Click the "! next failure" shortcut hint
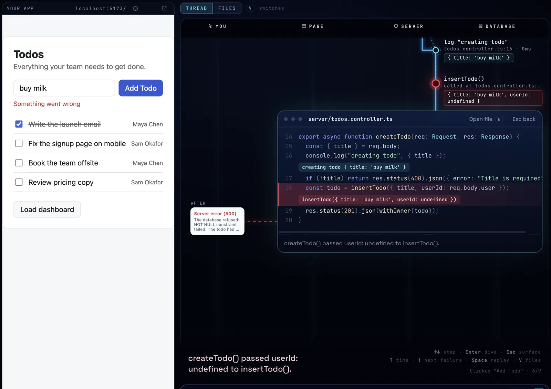The height and width of the screenshot is (389, 551). tap(440, 360)
